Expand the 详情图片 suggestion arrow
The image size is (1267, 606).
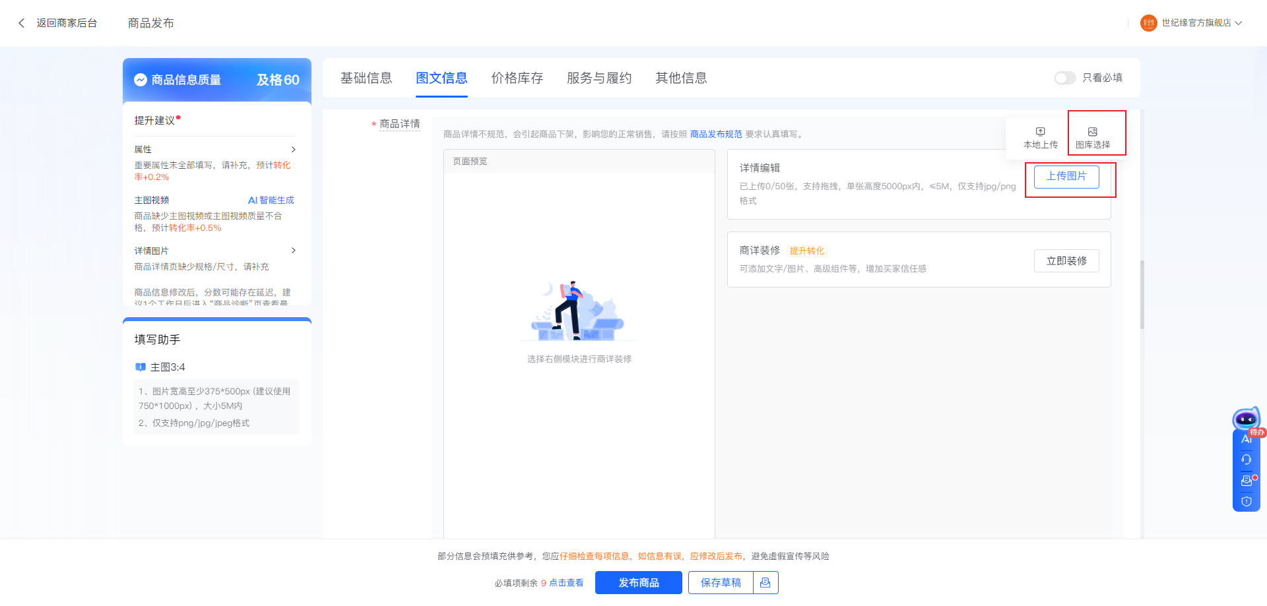coord(294,251)
